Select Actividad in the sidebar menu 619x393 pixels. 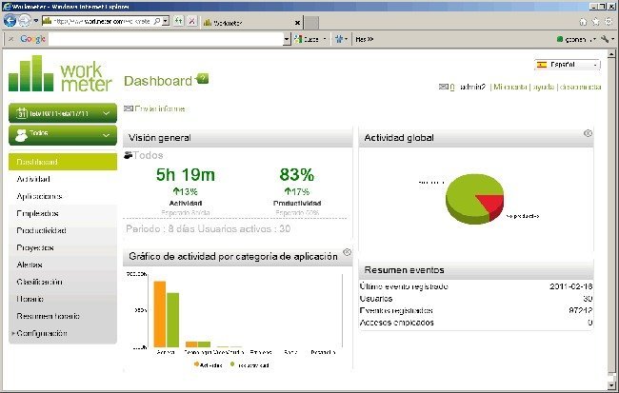coord(33,179)
